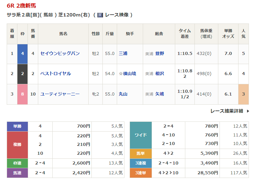This screenshot has height=181, width=255.
Task: Click the blue frame number 4 box
Action: point(23,53)
